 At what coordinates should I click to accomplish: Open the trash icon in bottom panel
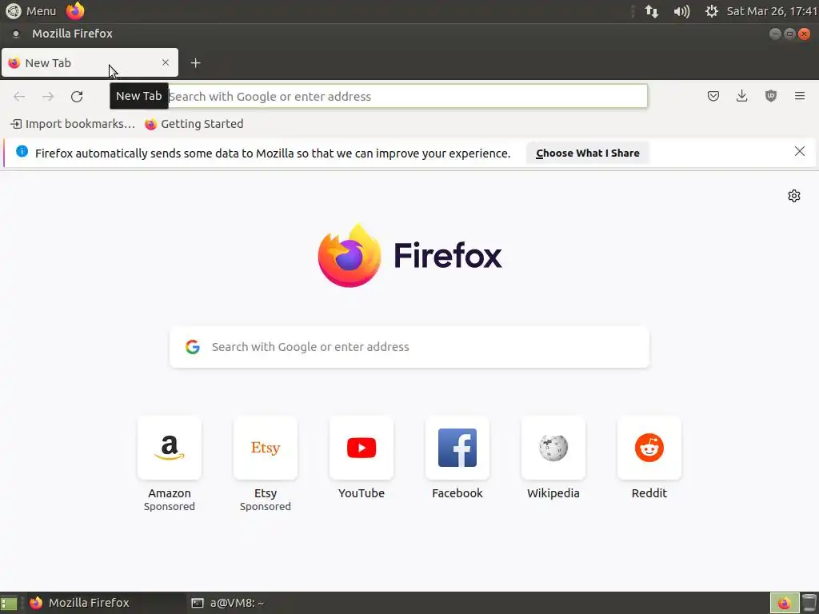pos(809,603)
